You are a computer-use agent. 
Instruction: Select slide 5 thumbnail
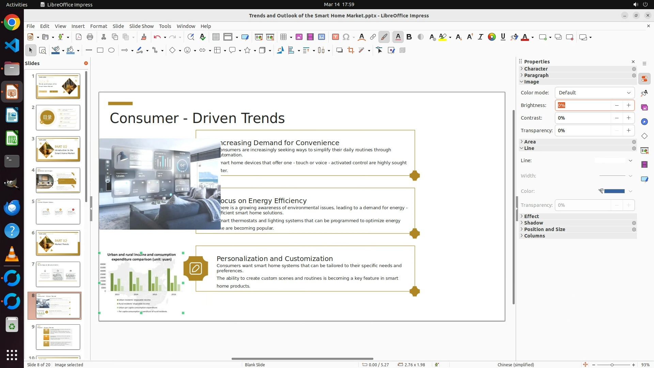pos(58,212)
